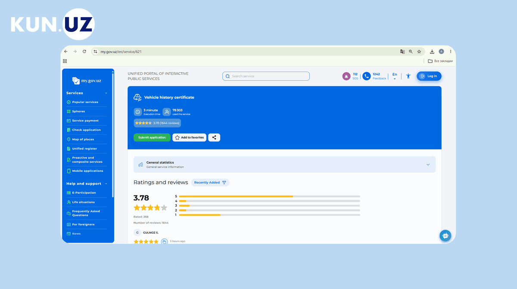Click the my.gov.uz logo in sidebar
Image resolution: width=517 pixels, height=289 pixels.
[x=87, y=80]
